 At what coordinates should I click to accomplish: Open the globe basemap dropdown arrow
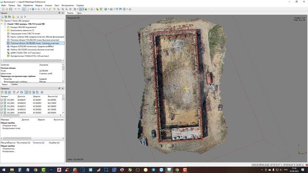point(108,9)
